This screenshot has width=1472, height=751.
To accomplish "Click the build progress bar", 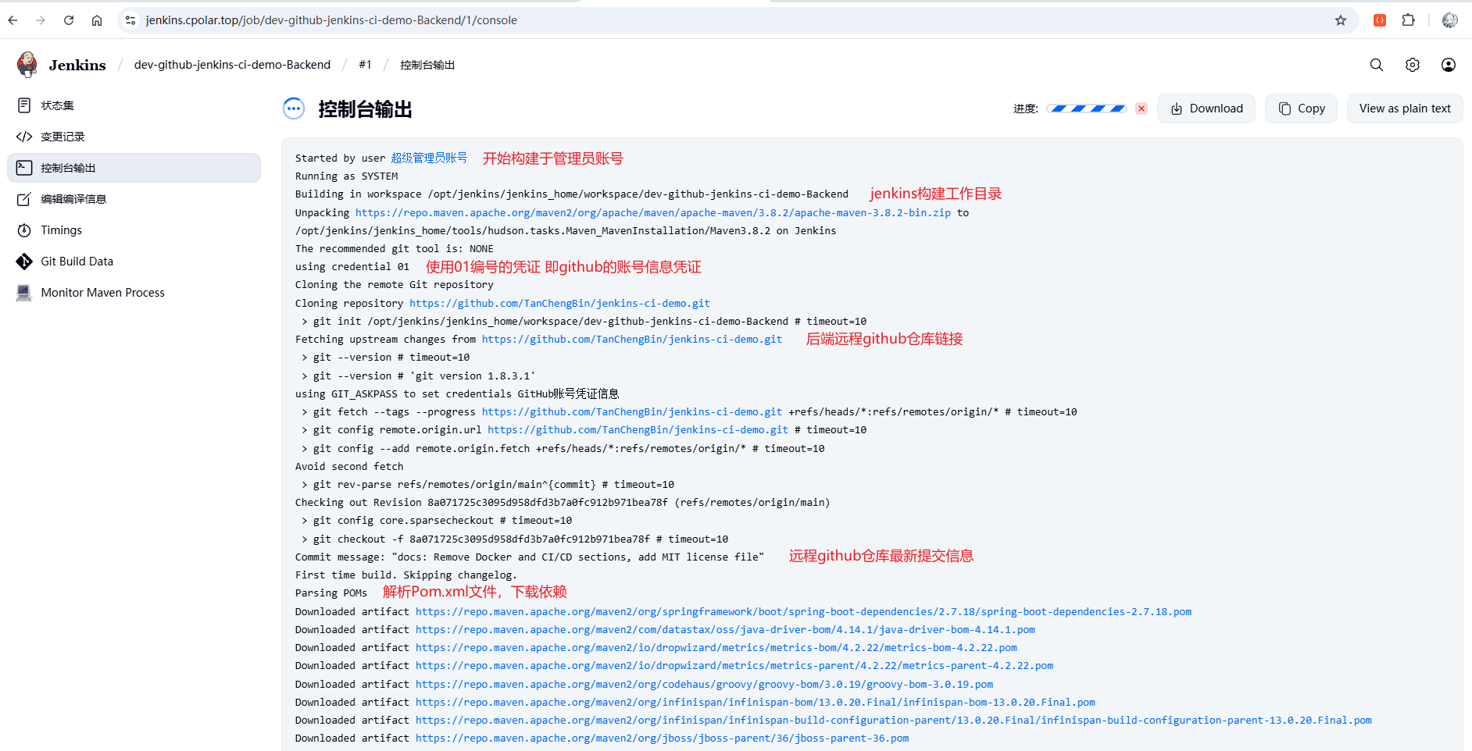I will [1087, 109].
